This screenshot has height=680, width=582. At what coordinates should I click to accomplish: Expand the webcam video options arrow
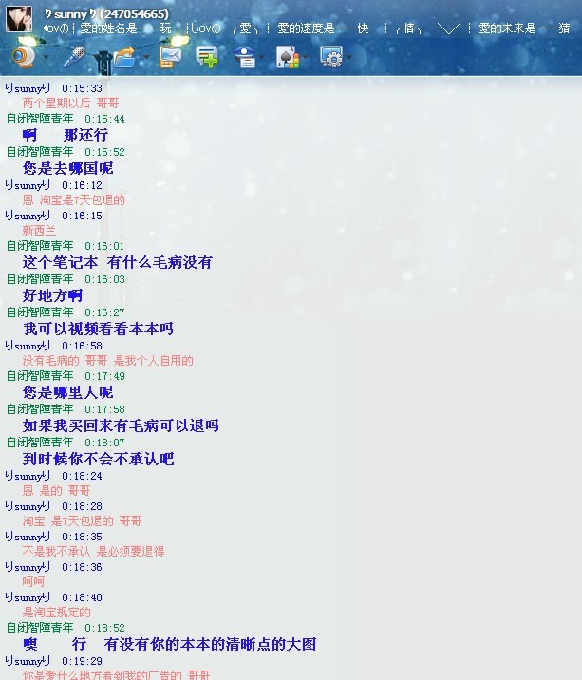[45, 58]
